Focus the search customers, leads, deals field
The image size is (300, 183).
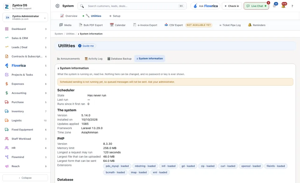(x=132, y=6)
